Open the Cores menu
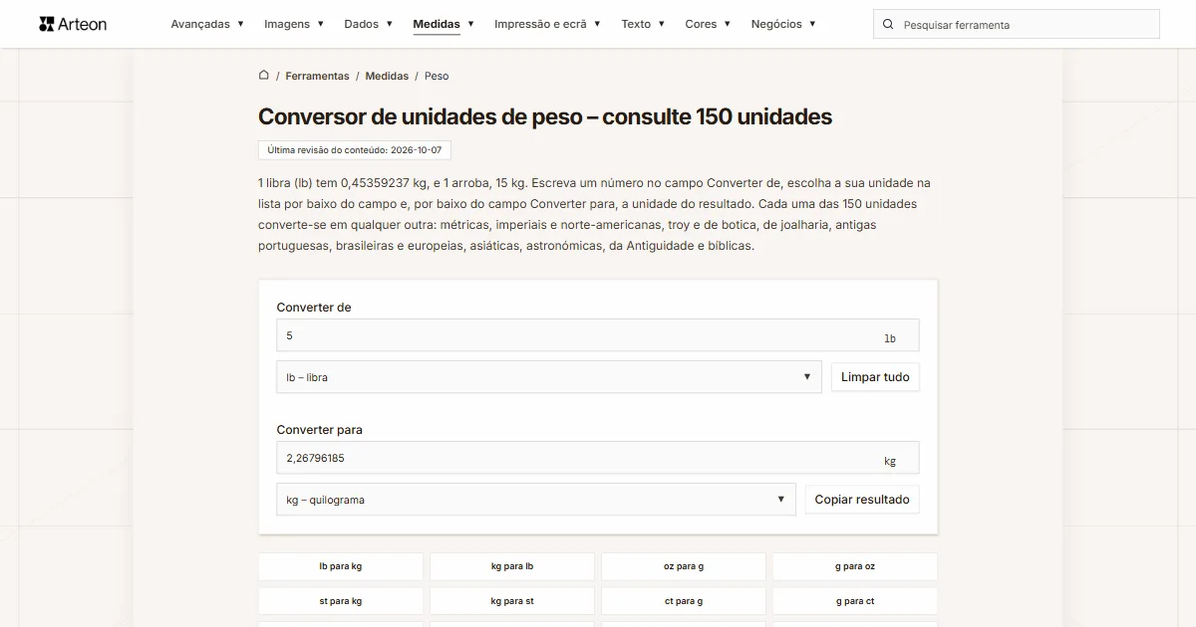 (708, 24)
